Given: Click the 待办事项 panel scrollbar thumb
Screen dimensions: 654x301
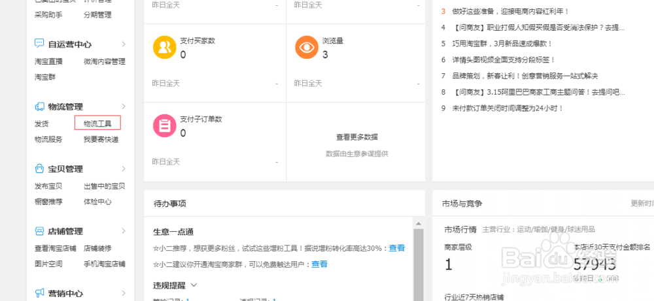Looking at the screenshot, I should tap(419, 264).
